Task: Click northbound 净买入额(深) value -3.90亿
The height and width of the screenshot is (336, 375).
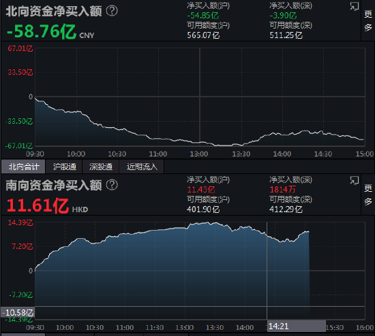Action: click(283, 16)
